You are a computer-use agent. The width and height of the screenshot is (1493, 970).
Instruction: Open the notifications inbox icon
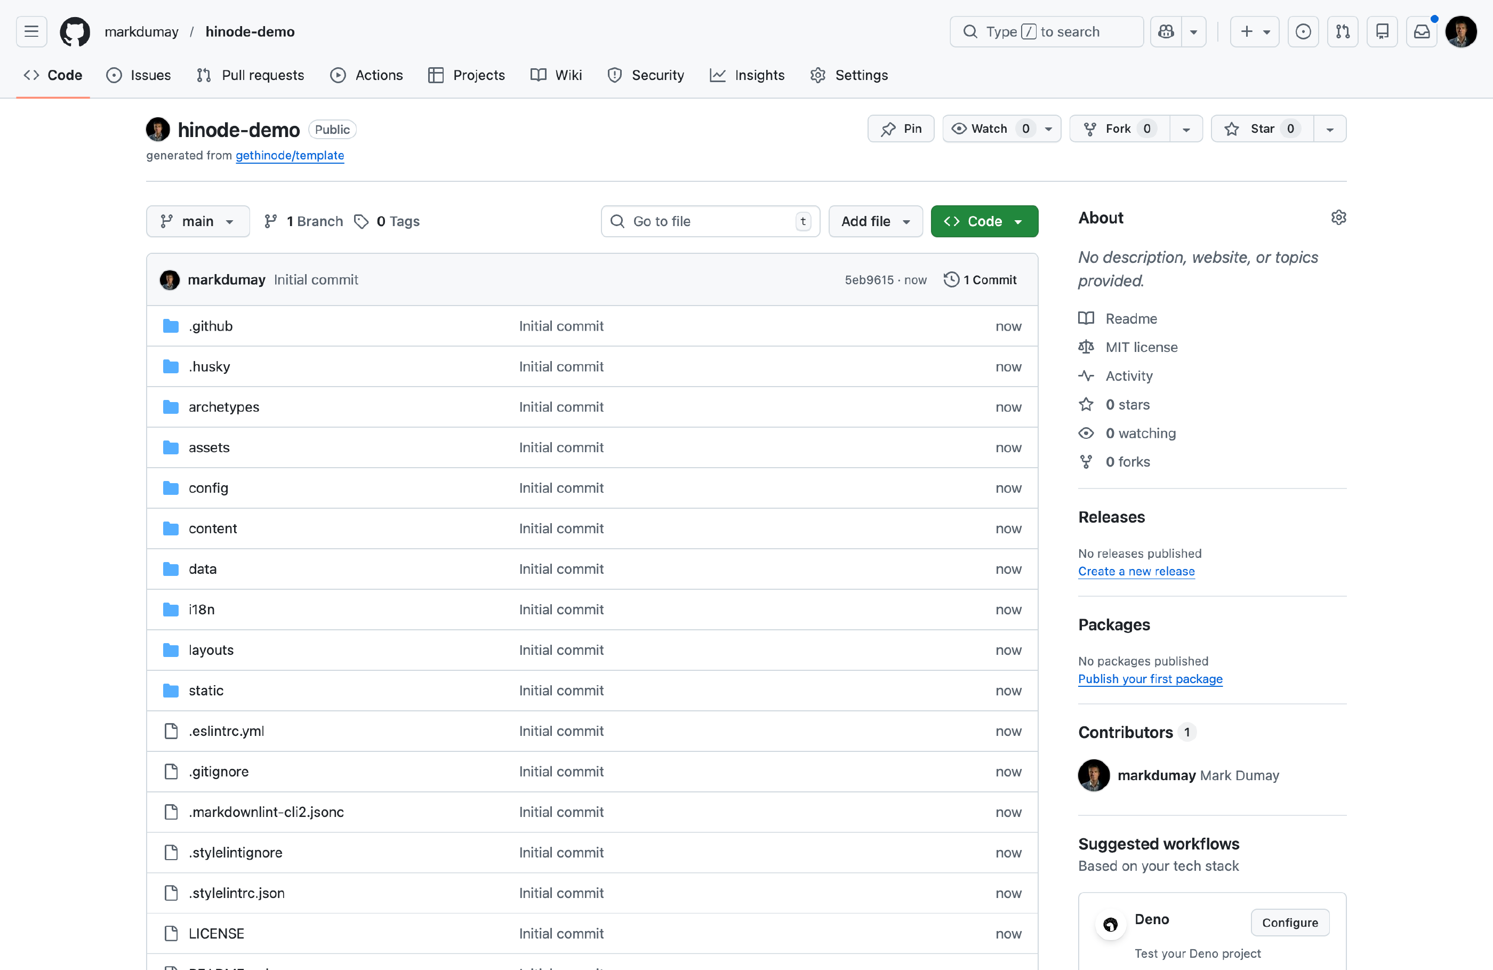tap(1422, 31)
